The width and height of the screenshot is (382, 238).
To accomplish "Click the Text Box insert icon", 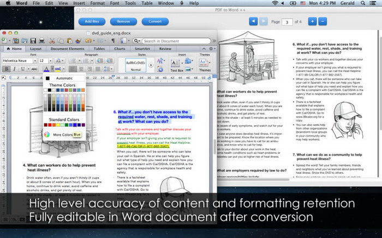I will click(175, 64).
